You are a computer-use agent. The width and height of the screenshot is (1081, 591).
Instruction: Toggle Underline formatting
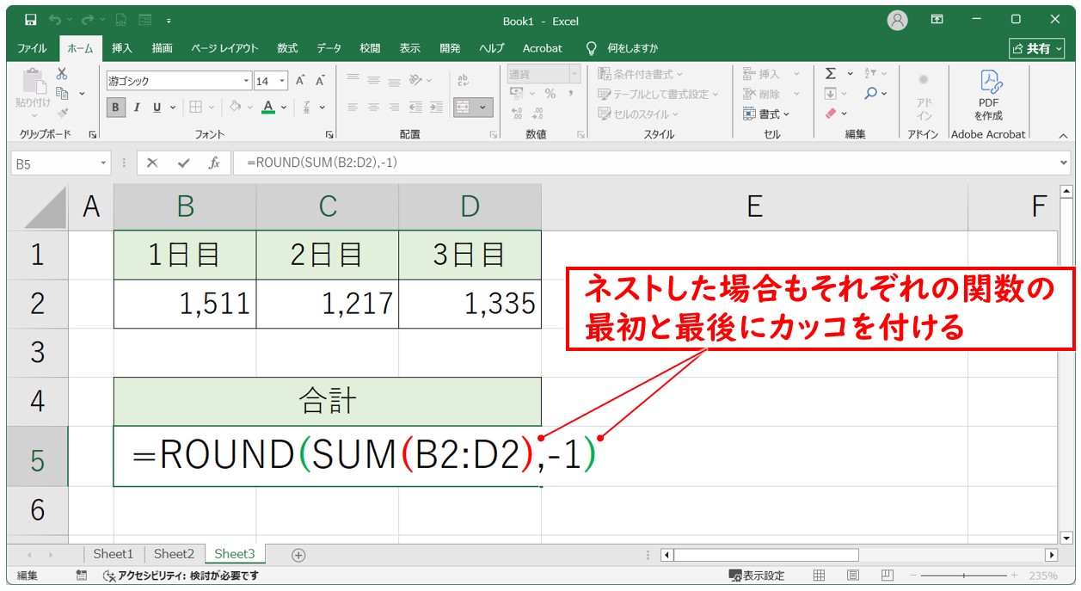coord(157,108)
